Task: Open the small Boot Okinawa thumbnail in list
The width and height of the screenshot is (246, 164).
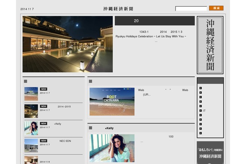Action: [31, 94]
